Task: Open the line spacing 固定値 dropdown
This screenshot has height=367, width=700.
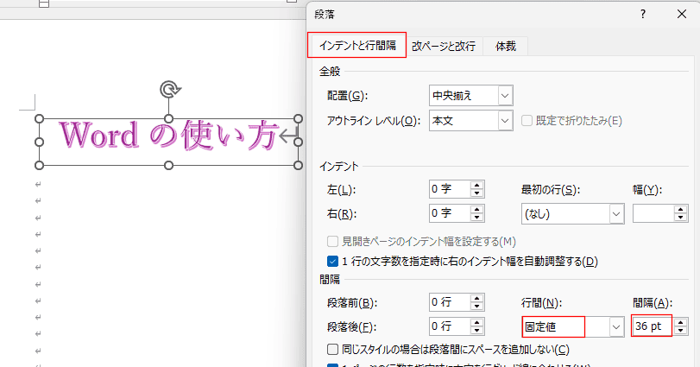Action: (616, 326)
